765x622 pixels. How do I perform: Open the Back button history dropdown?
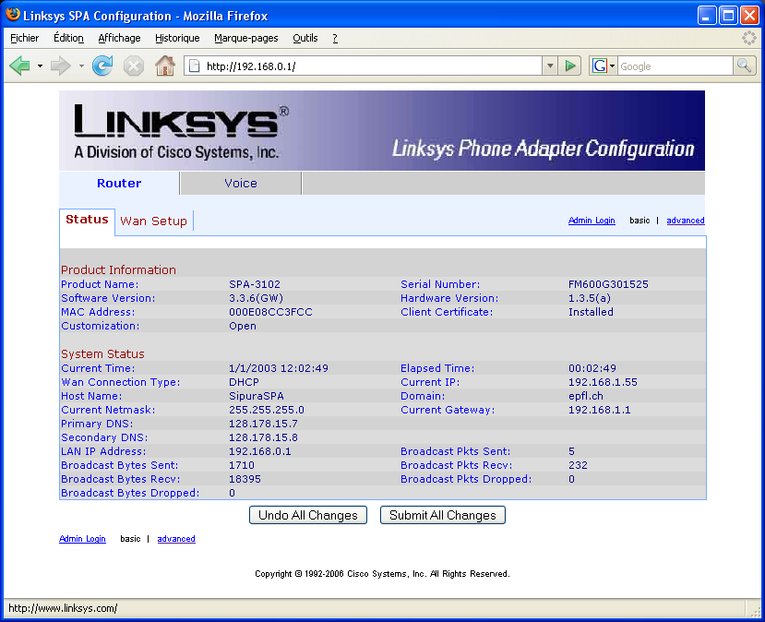point(40,66)
